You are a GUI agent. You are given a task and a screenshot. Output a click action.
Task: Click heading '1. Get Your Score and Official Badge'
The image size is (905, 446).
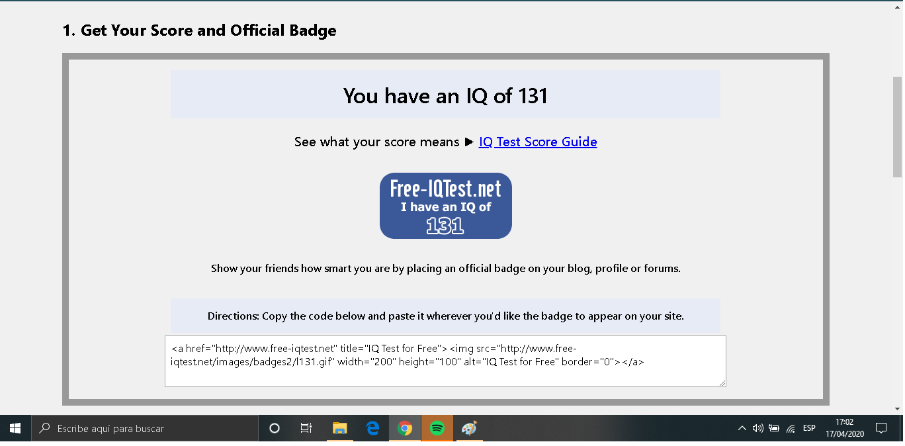(x=199, y=30)
